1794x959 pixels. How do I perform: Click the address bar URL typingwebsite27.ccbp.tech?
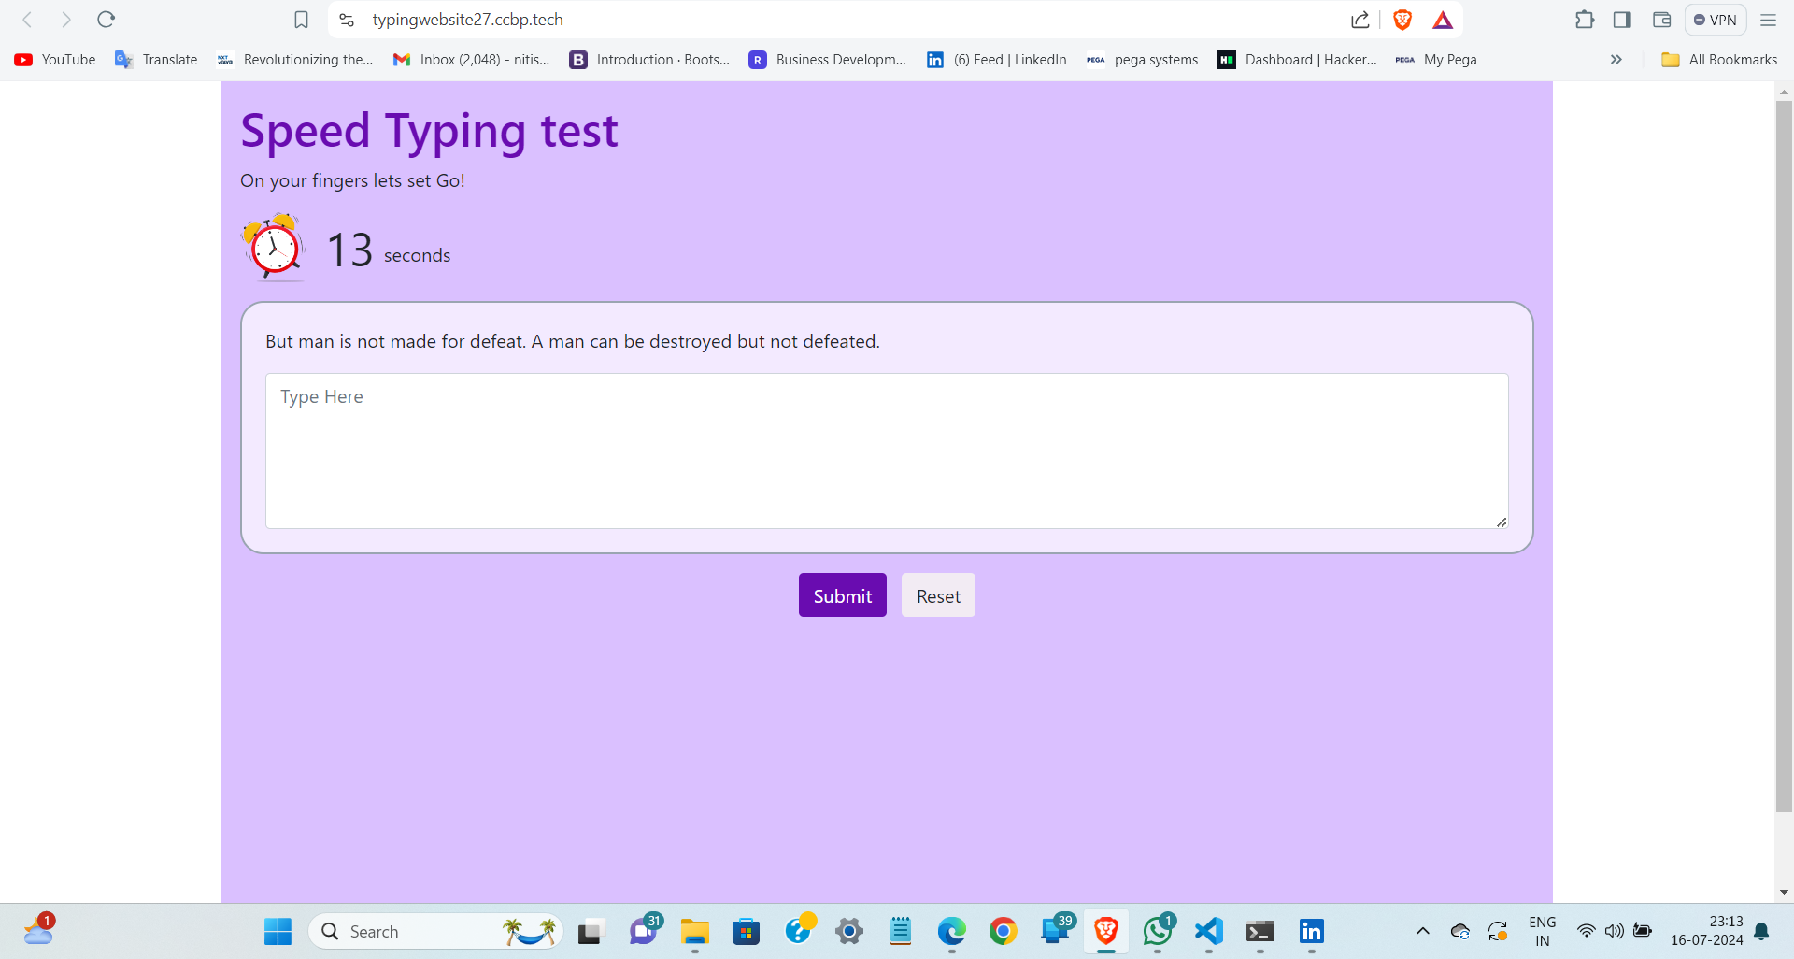467,20
